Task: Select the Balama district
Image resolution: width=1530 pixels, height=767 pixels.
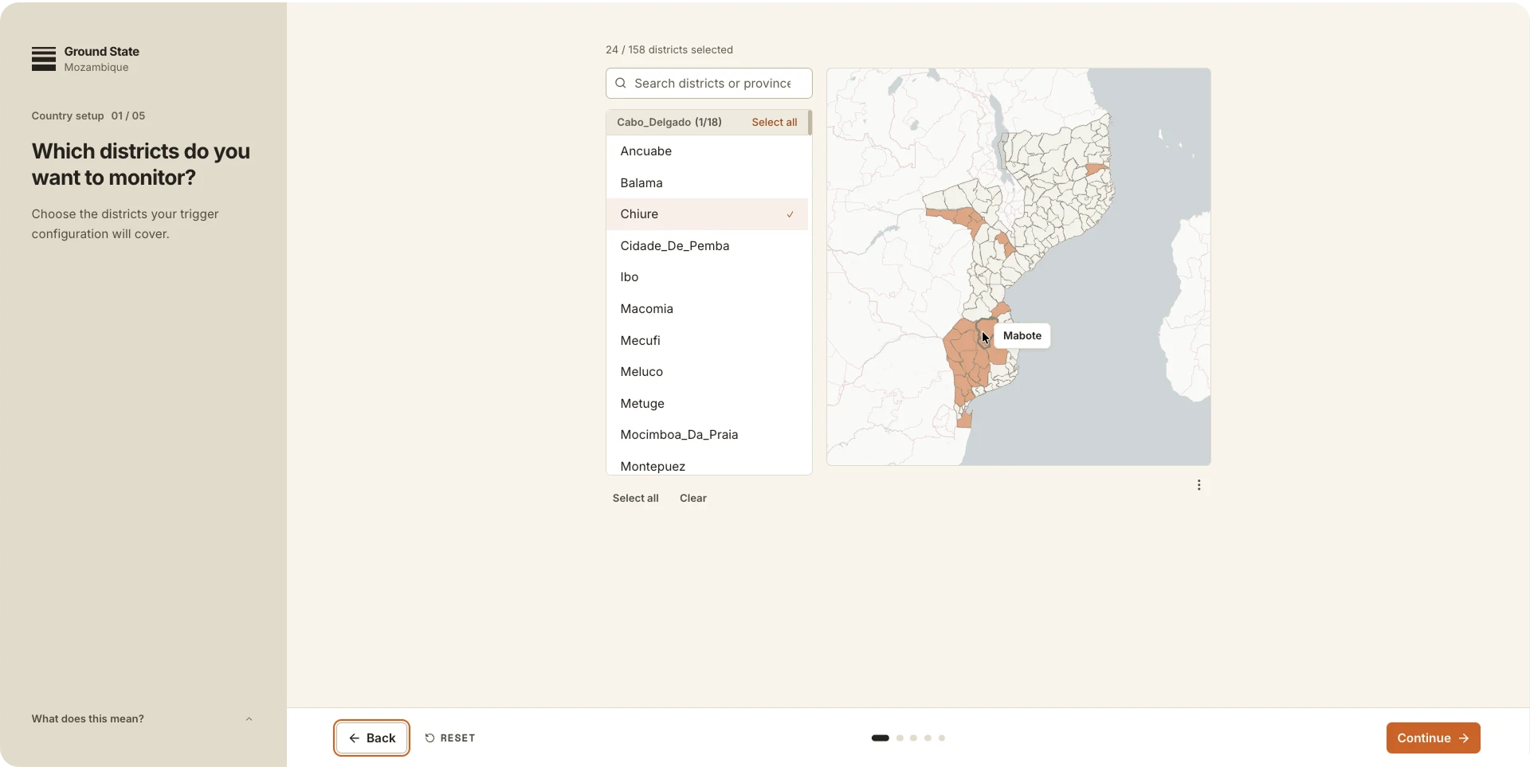Action: [707, 182]
